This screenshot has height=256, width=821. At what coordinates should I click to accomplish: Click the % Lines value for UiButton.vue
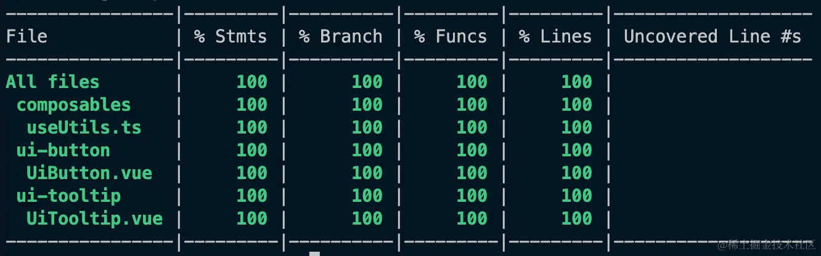pos(577,173)
